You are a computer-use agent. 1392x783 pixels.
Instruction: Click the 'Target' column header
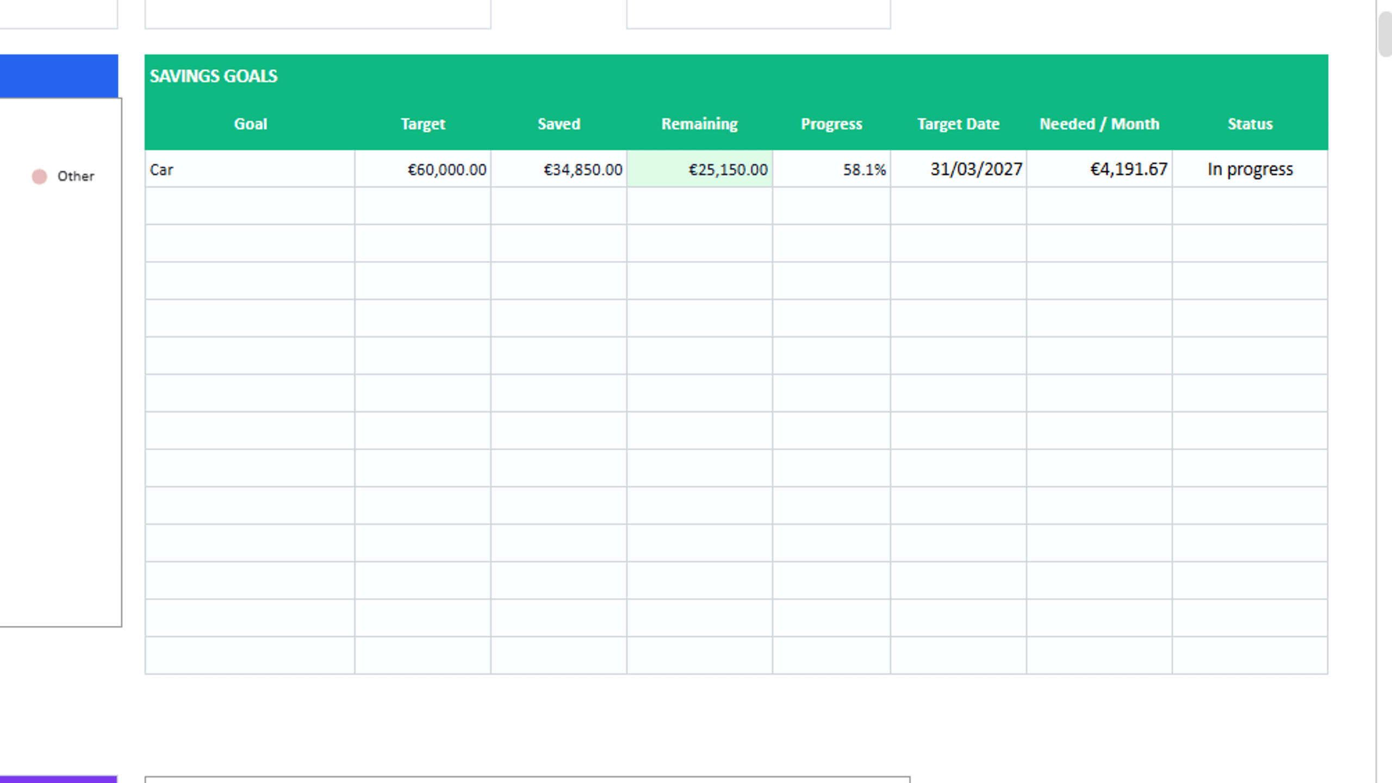pyautogui.click(x=423, y=124)
